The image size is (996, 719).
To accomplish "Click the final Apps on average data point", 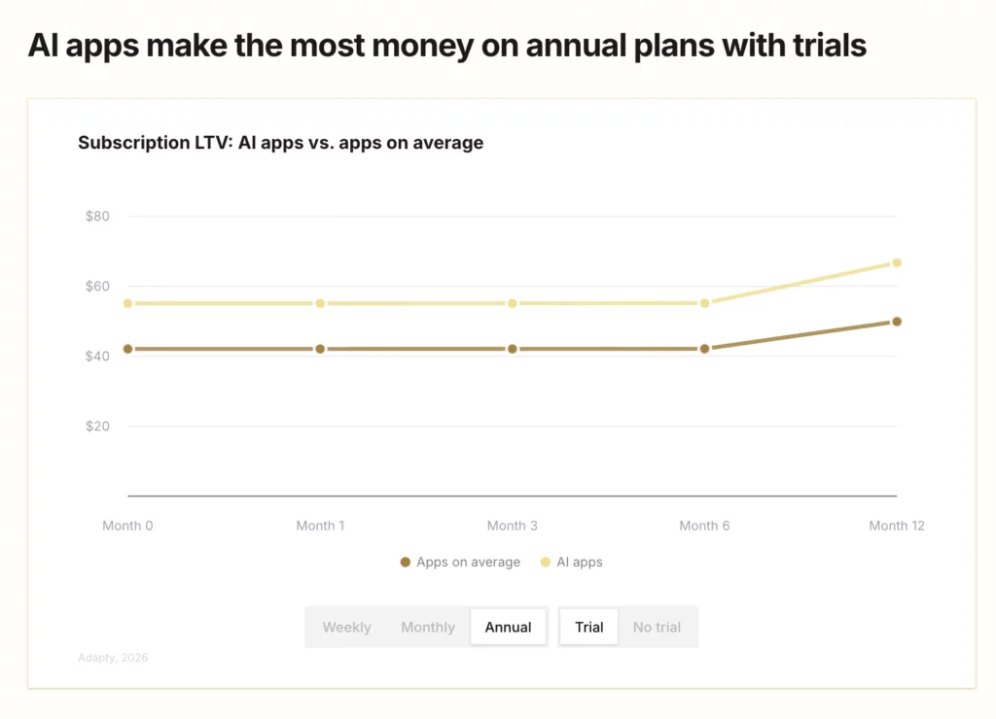I will (895, 322).
